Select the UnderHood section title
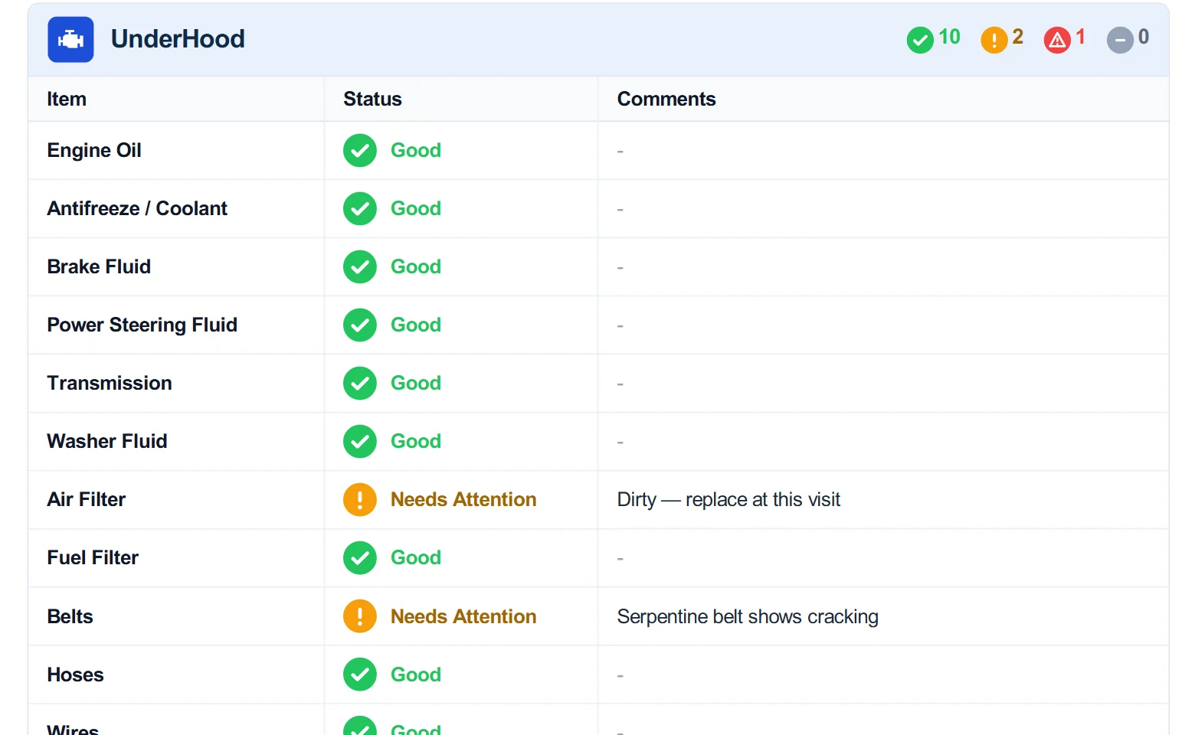1195x735 pixels. click(x=178, y=39)
